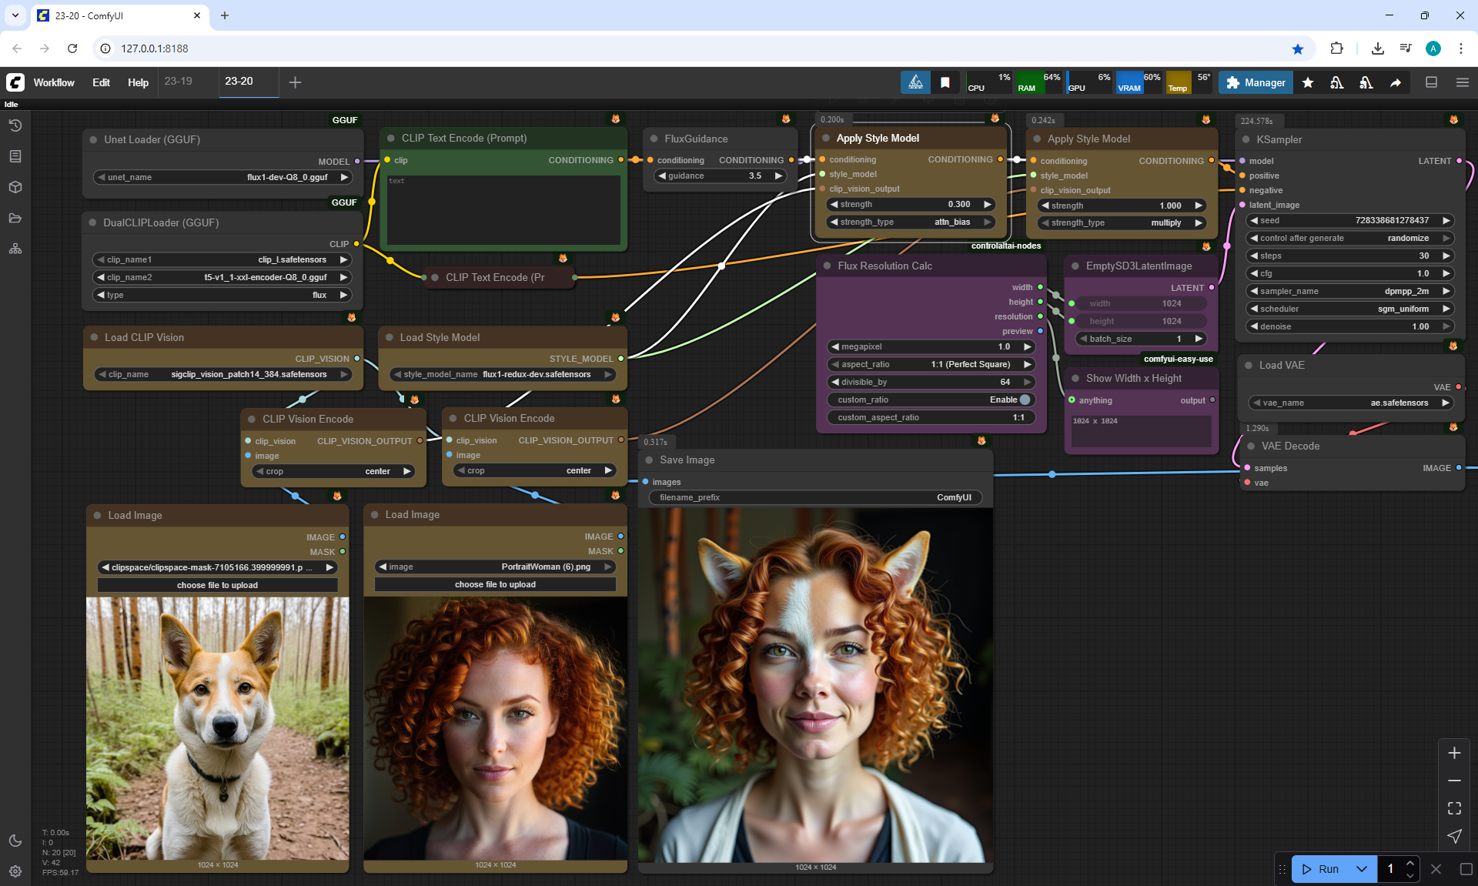Click choose file to upload under PortraitWoman

(x=495, y=584)
